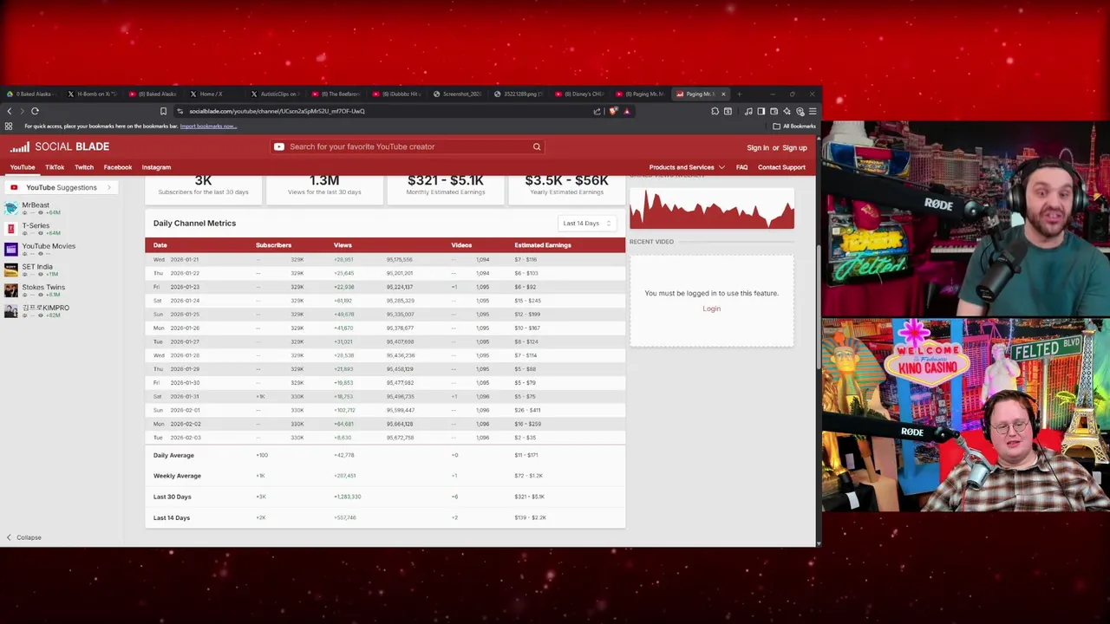
Task: Click the Social Blade logo
Action: [59, 146]
